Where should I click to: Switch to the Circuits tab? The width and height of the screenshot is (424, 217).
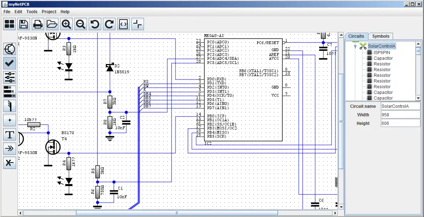point(356,36)
